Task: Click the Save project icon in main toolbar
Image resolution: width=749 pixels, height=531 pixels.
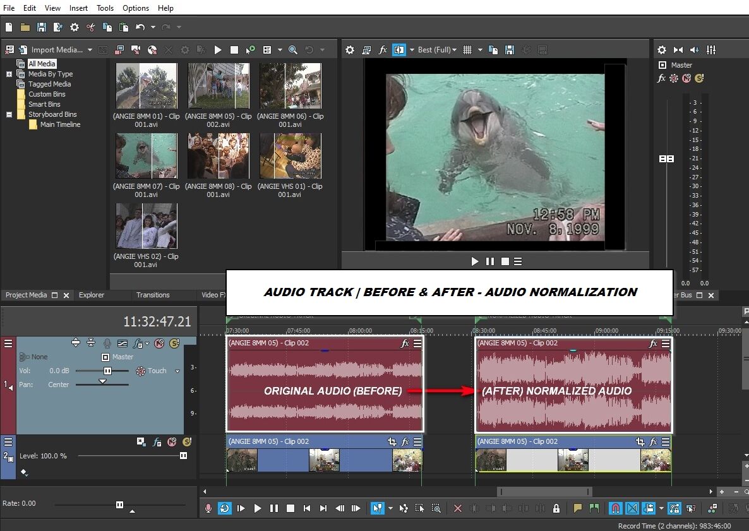Action: [x=42, y=27]
